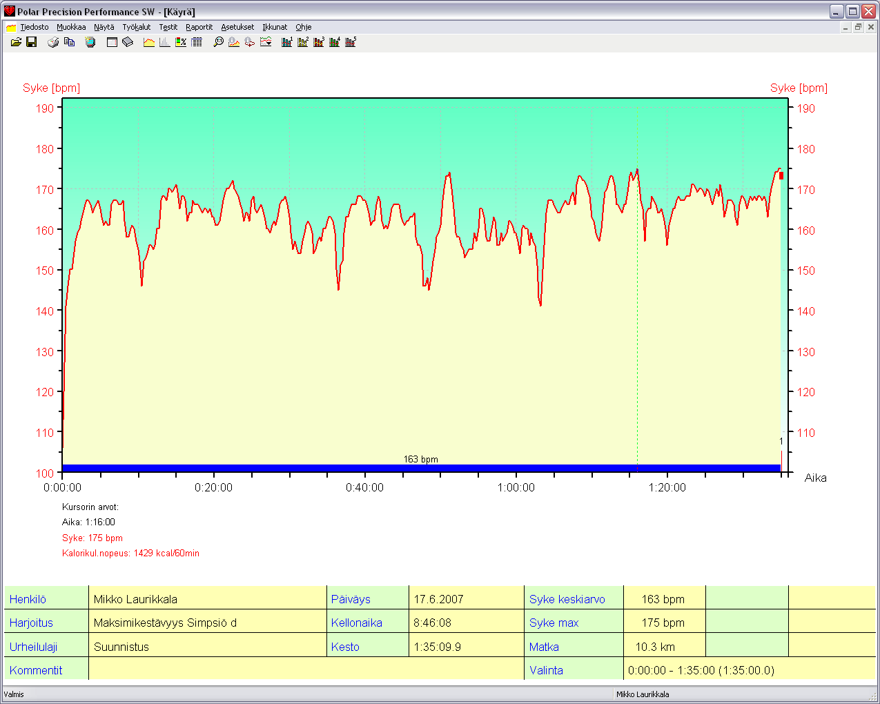Click the blue 163 bpm average bar

click(x=420, y=468)
